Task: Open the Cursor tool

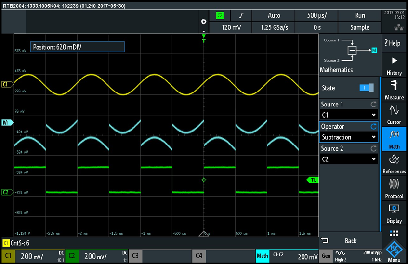Action: 394,115
